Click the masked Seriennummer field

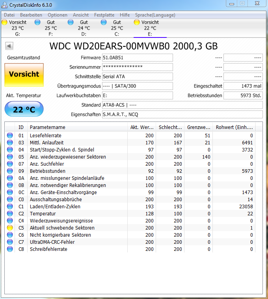(138, 67)
